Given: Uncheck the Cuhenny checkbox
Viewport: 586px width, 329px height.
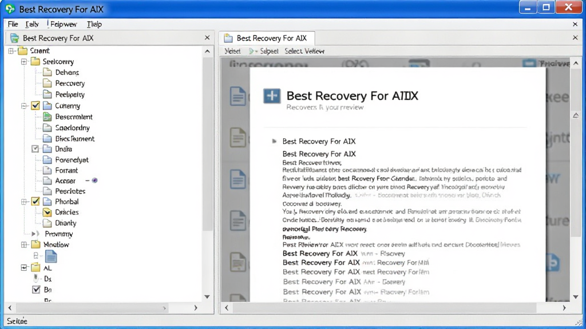Looking at the screenshot, I should (x=35, y=106).
